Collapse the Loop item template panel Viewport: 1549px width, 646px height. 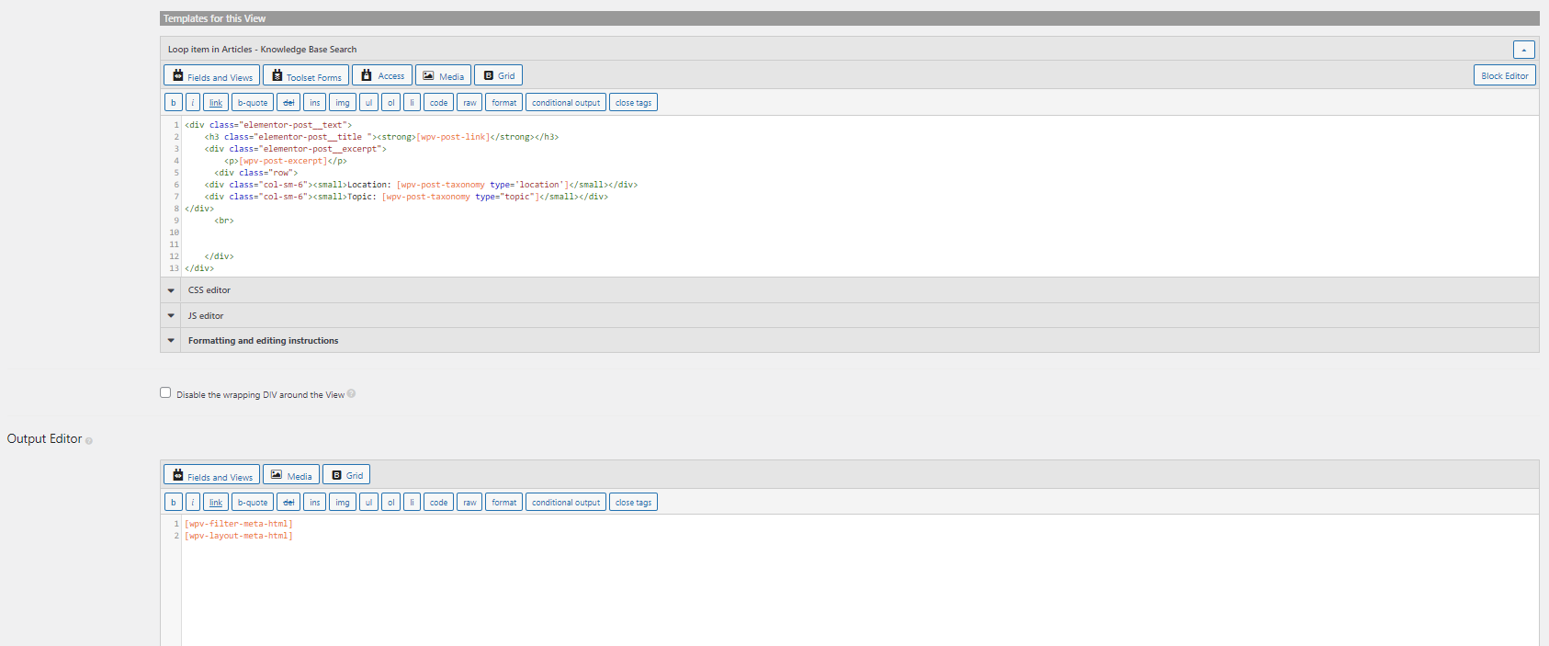tap(1523, 50)
